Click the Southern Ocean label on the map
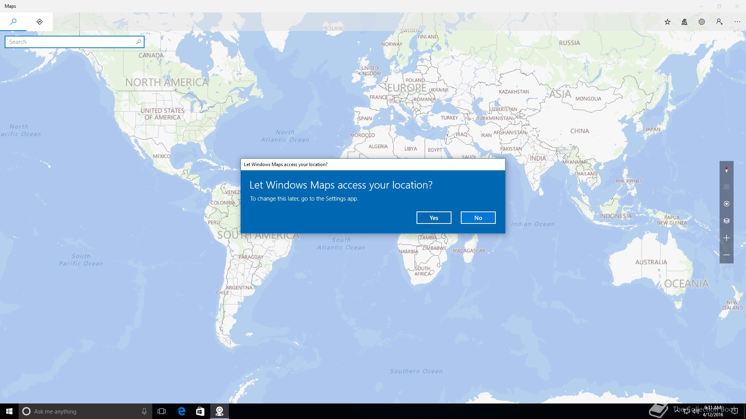The width and height of the screenshot is (746, 419). click(x=416, y=371)
